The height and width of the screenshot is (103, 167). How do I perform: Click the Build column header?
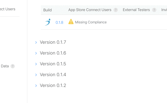click(x=48, y=10)
